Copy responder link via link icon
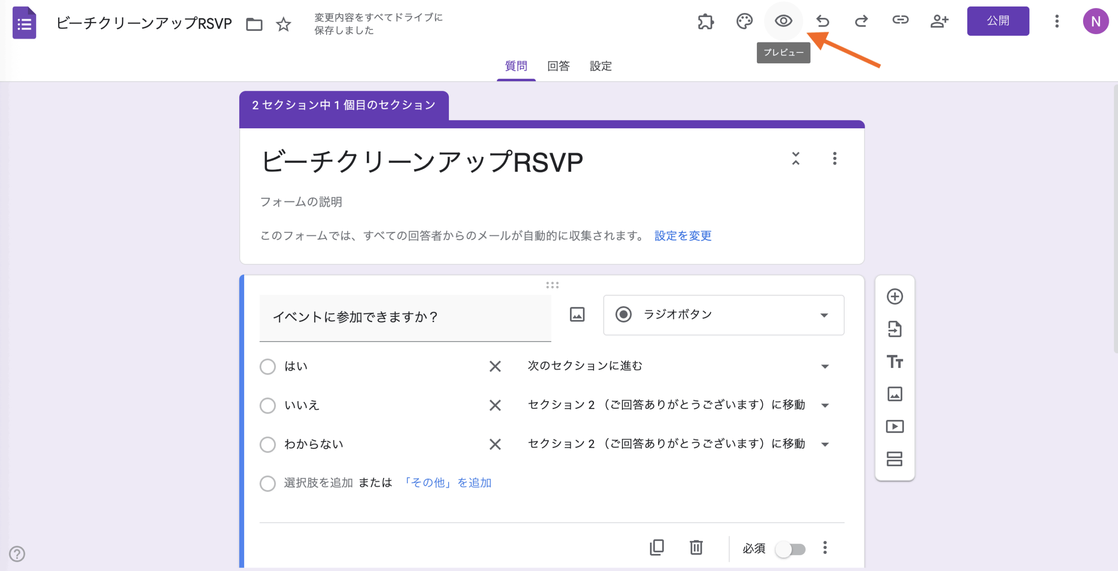Screen dimensions: 1118x571 [900, 20]
